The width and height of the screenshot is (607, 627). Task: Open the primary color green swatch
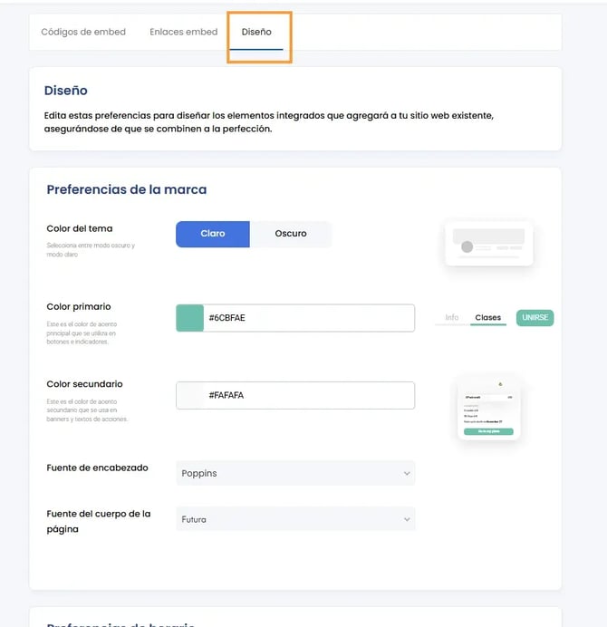pyautogui.click(x=190, y=318)
